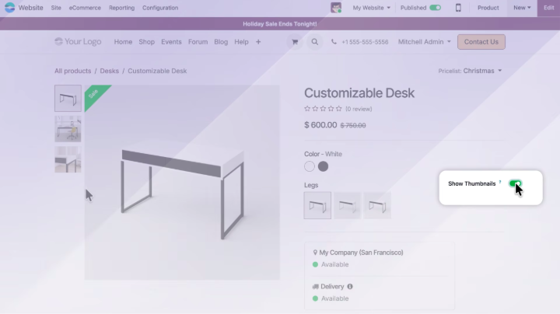Click the product star rating
560x314 pixels.
[x=323, y=109]
